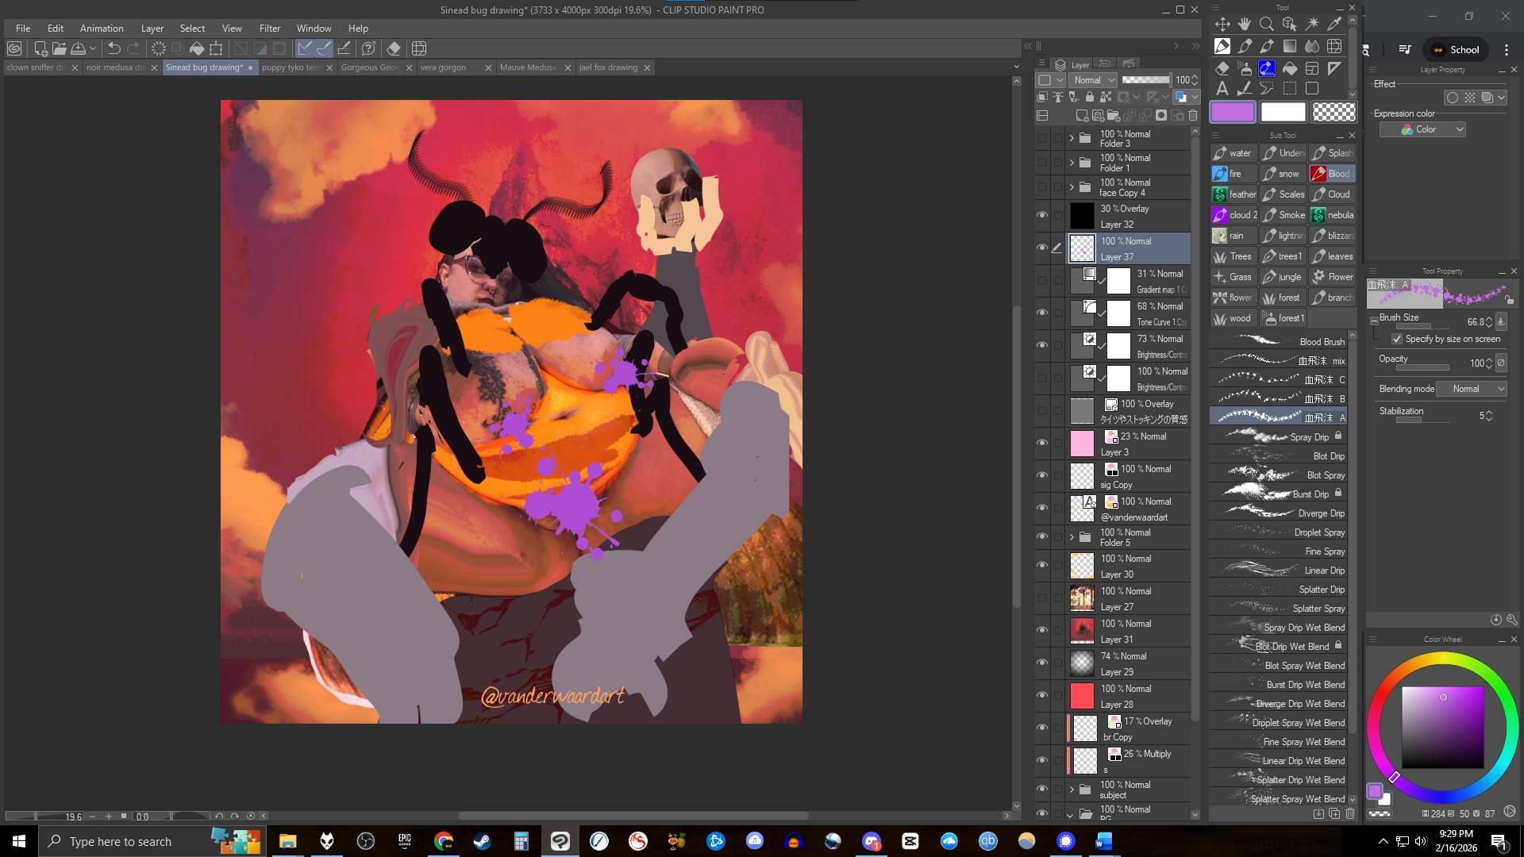1524x857 pixels.
Task: Select the Fill bucket tool
Action: [1290, 68]
